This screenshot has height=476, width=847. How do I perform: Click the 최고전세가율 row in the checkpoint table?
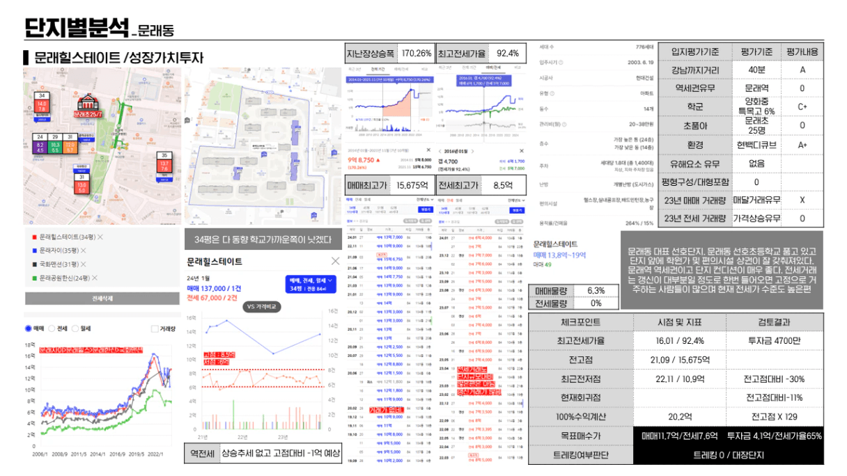coord(676,340)
